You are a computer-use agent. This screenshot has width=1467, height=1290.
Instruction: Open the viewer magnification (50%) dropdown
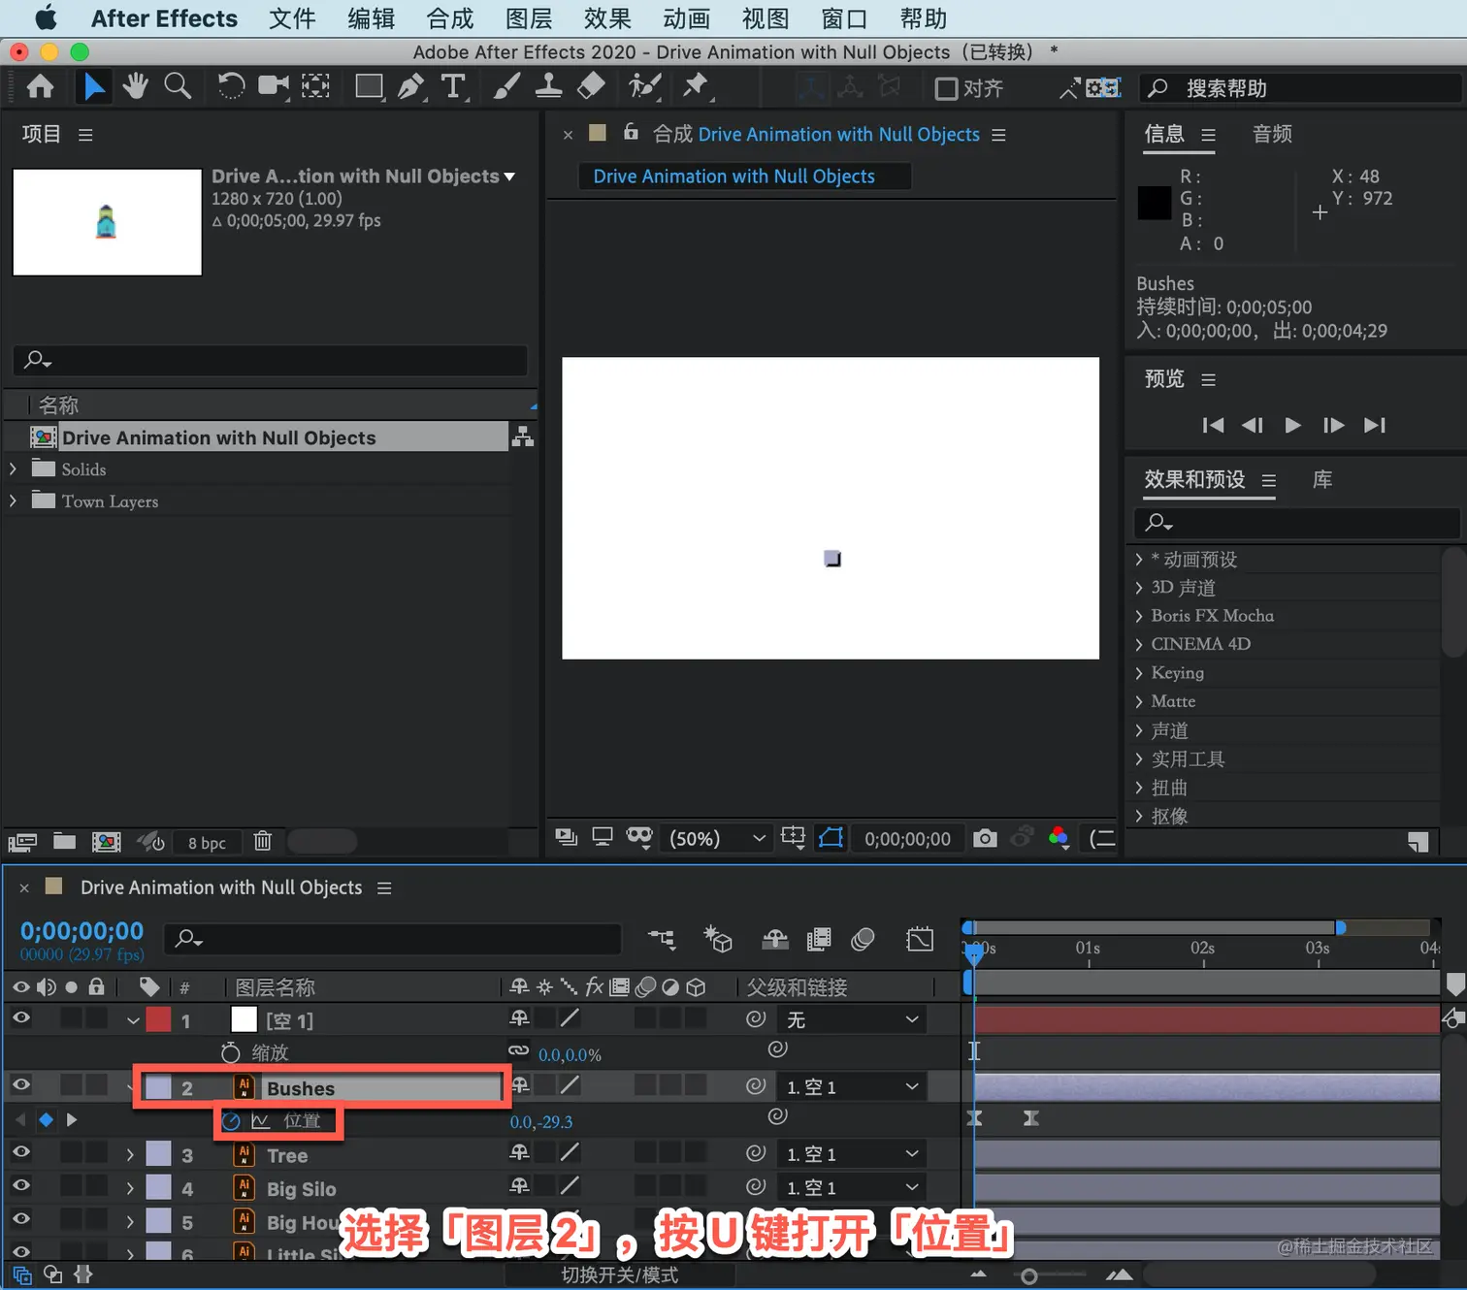coord(717,838)
